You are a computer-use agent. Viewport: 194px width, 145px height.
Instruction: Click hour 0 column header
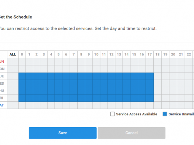[x=22, y=54]
